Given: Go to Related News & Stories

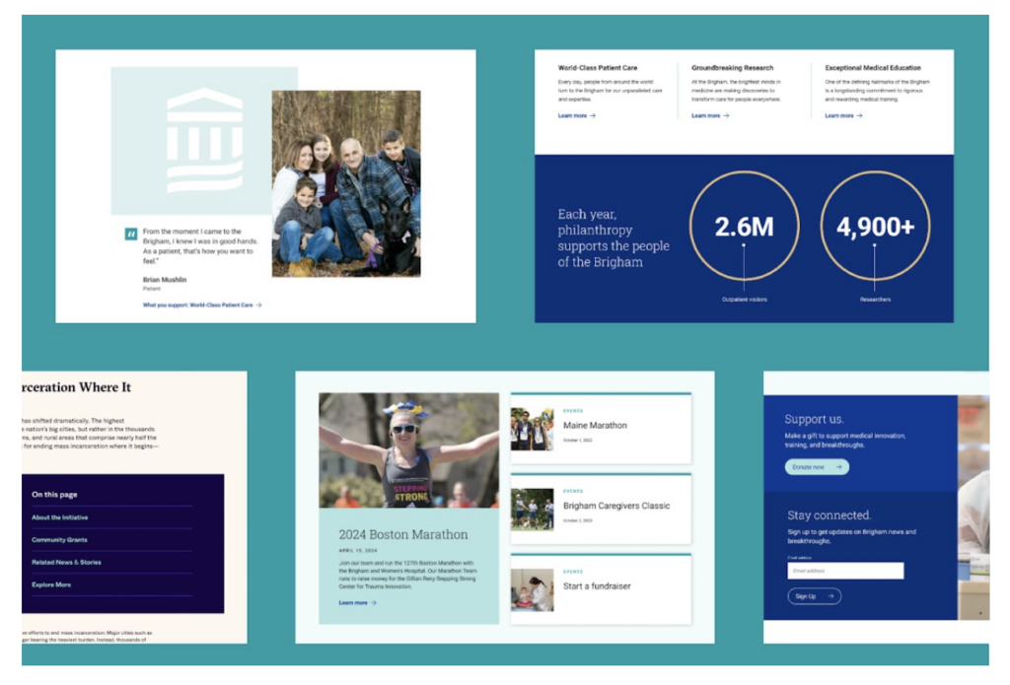Looking at the screenshot, I should [x=66, y=563].
